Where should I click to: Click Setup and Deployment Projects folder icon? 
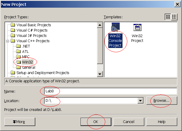pyautogui.click(x=13, y=73)
